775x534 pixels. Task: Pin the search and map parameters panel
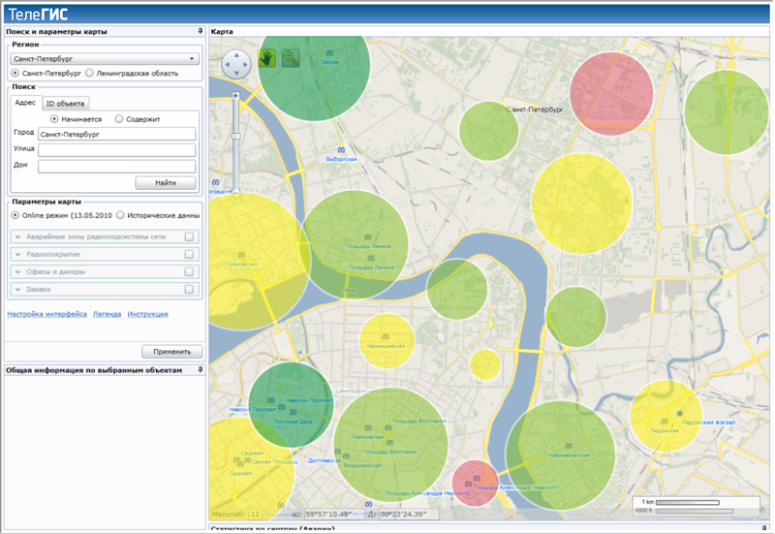click(x=200, y=31)
